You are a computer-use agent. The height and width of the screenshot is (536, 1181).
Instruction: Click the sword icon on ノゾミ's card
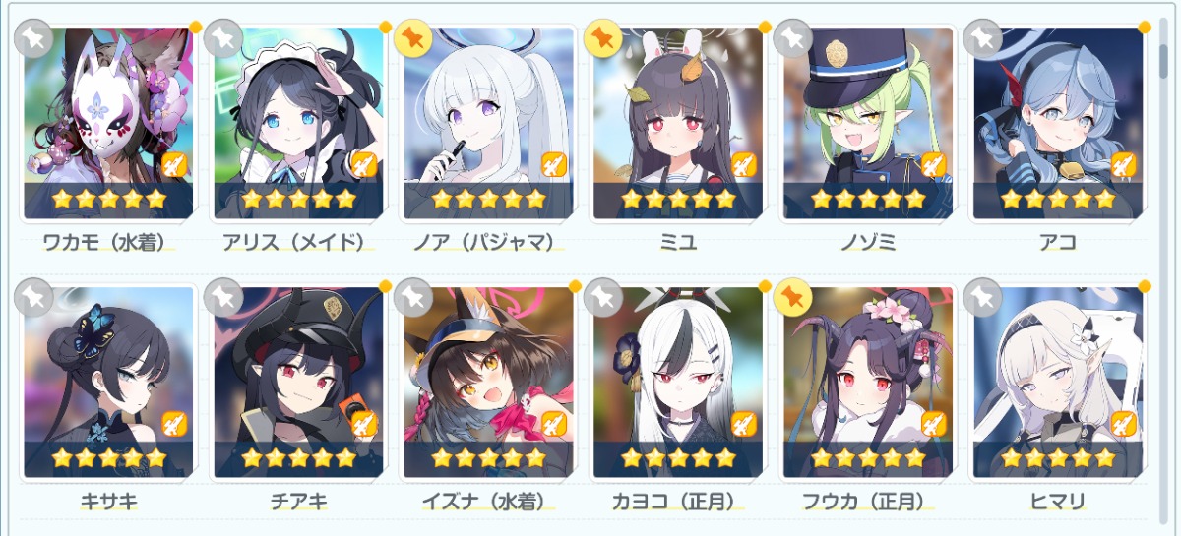pos(933,165)
